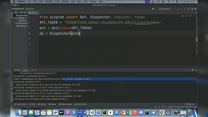
Task: Jump to next highlighted problem chevron
Action: pyautogui.click(x=196, y=16)
